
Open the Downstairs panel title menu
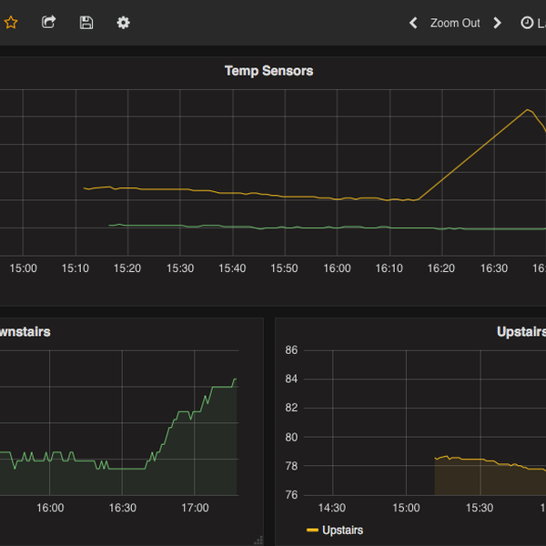click(x=25, y=332)
